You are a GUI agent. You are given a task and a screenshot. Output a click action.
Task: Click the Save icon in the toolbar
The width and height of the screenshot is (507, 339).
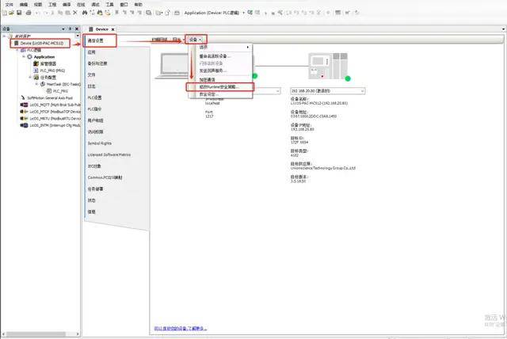(21, 13)
